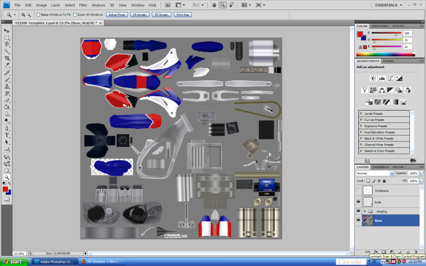Viewport: 426px width, 266px height.
Task: Select the Base layer thumbnail
Action: [x=367, y=220]
